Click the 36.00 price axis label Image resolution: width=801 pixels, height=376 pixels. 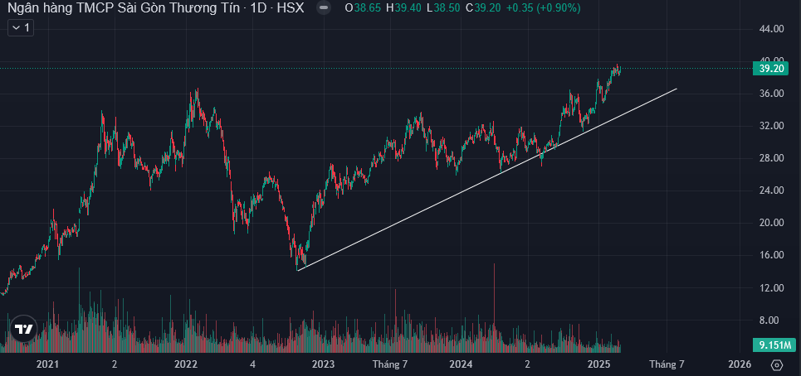pyautogui.click(x=771, y=94)
